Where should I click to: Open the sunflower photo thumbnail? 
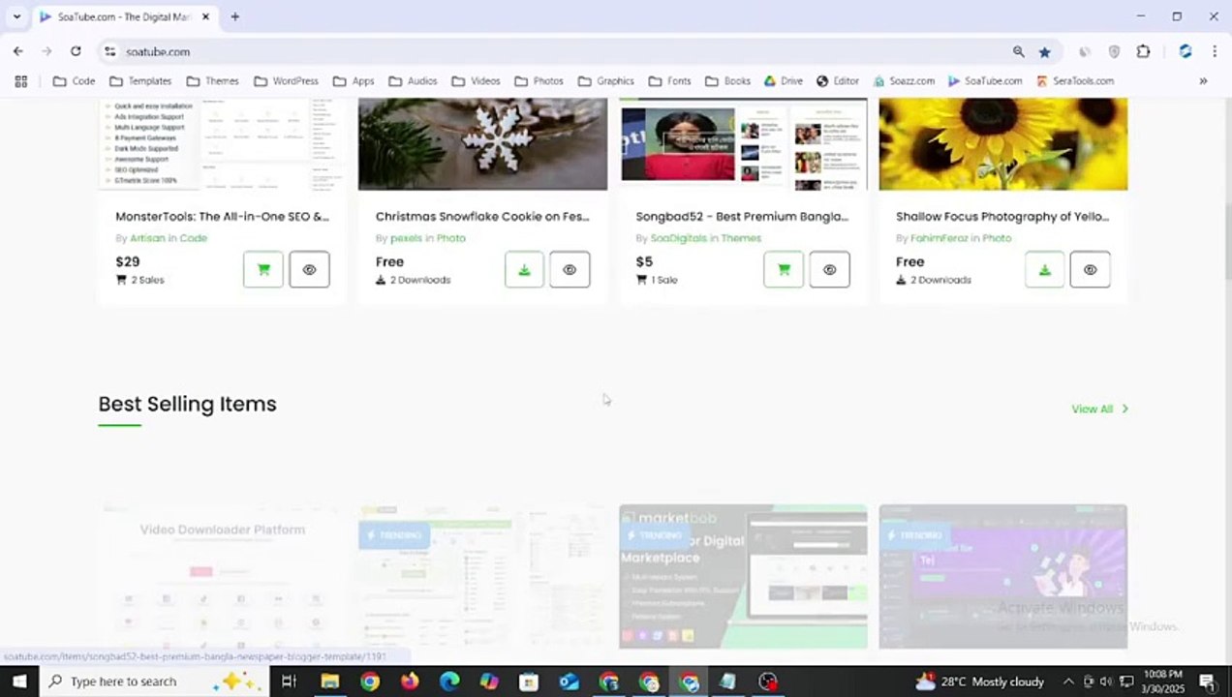[1002, 144]
